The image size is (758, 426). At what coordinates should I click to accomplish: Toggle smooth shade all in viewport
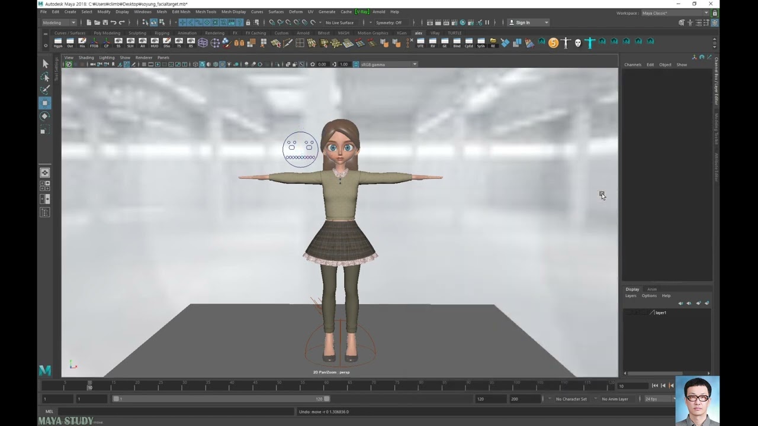(202, 64)
